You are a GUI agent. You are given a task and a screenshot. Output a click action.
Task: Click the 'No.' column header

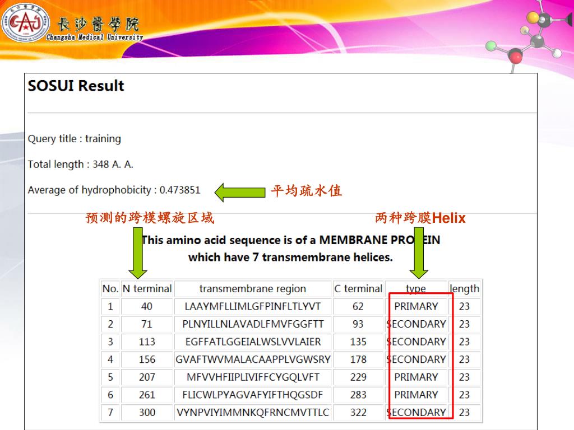110,289
